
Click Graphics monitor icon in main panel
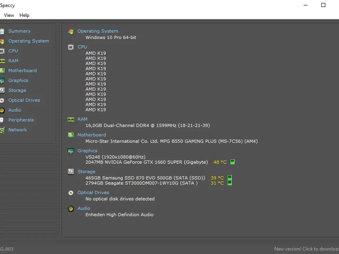click(71, 151)
